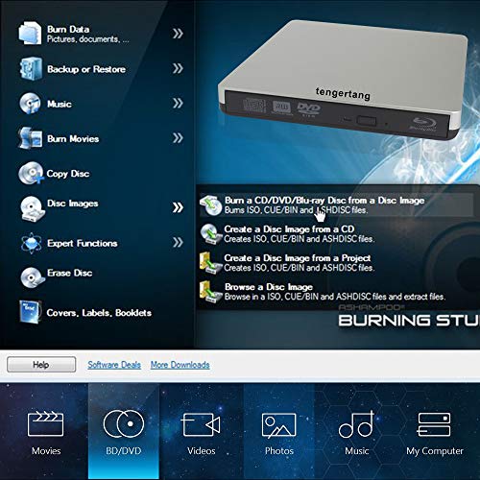Click the Backup or Restore safe icon
This screenshot has height=480, width=480.
click(31, 68)
